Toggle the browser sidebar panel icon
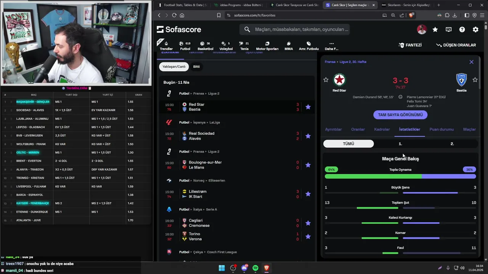 click(x=467, y=15)
